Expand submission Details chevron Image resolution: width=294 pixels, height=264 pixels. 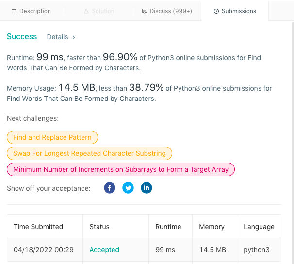[74, 37]
